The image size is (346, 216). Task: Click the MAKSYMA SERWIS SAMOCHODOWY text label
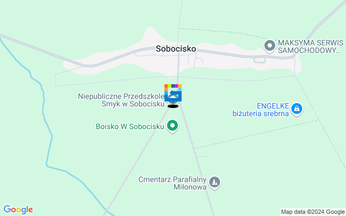(x=310, y=46)
